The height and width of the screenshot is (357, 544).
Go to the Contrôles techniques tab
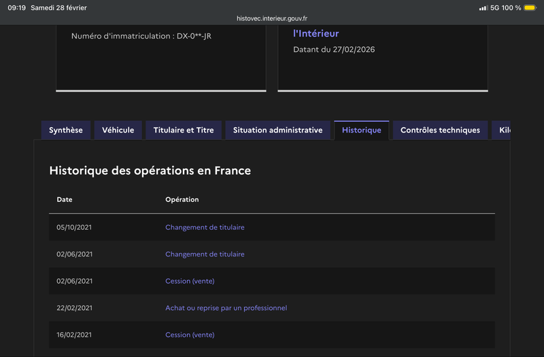[x=440, y=131]
